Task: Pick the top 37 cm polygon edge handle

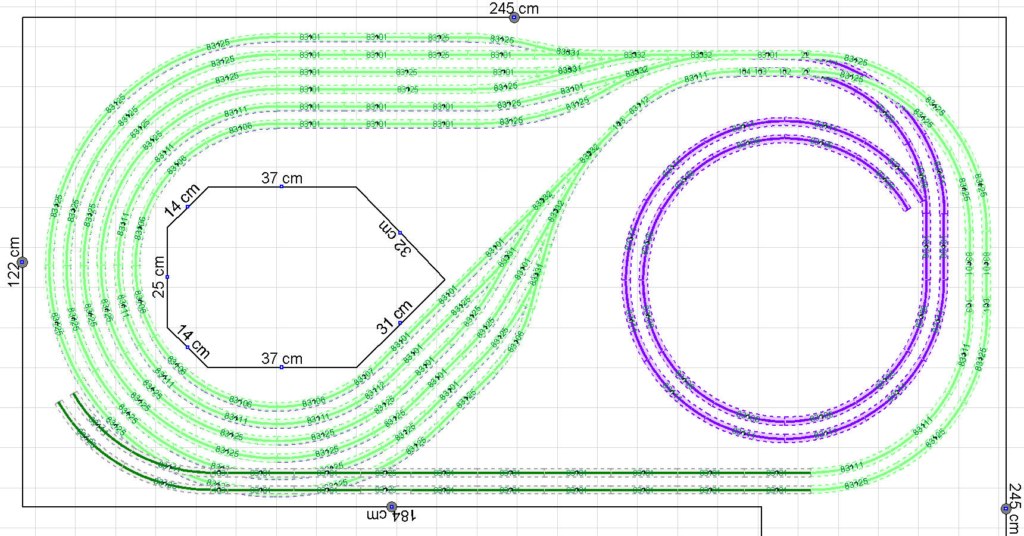Action: click(x=282, y=187)
